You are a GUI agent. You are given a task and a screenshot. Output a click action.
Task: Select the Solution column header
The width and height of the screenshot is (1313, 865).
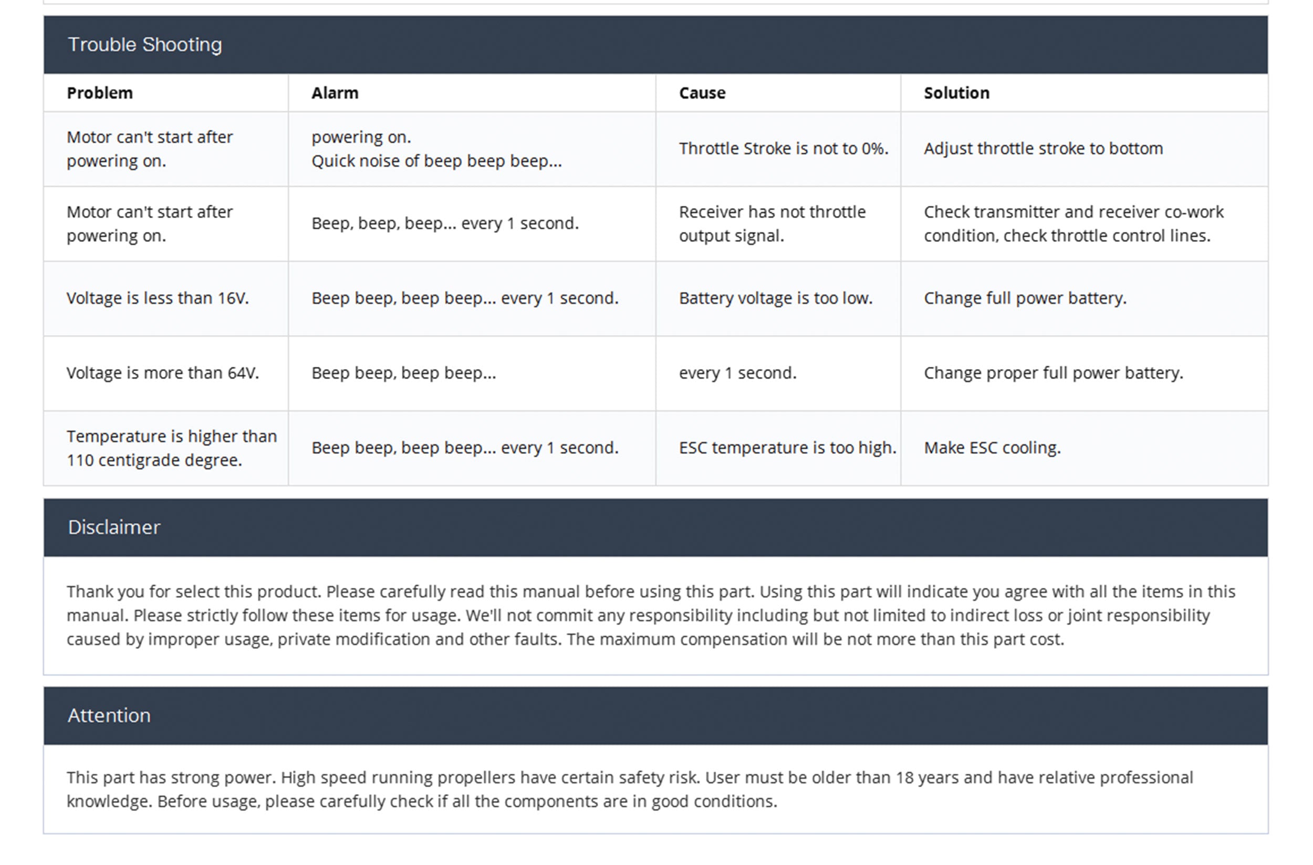coord(956,93)
